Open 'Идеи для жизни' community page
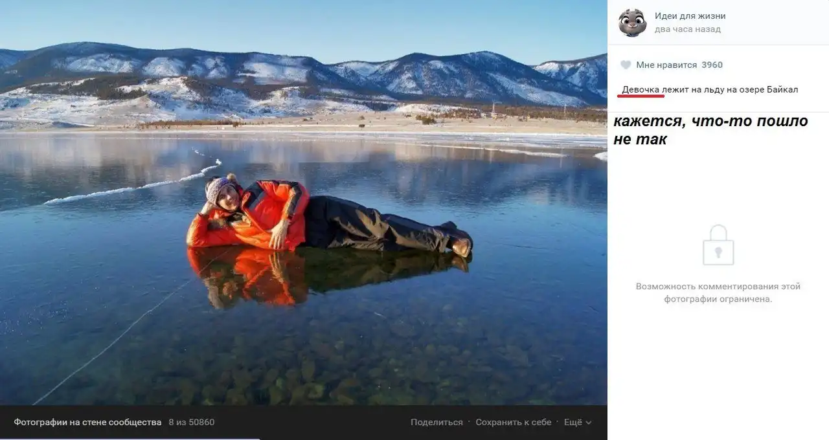The width and height of the screenshot is (829, 440). click(x=690, y=16)
